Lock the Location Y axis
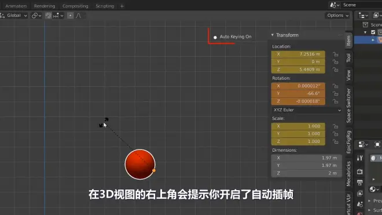This screenshot has width=382, height=215. coord(336,62)
